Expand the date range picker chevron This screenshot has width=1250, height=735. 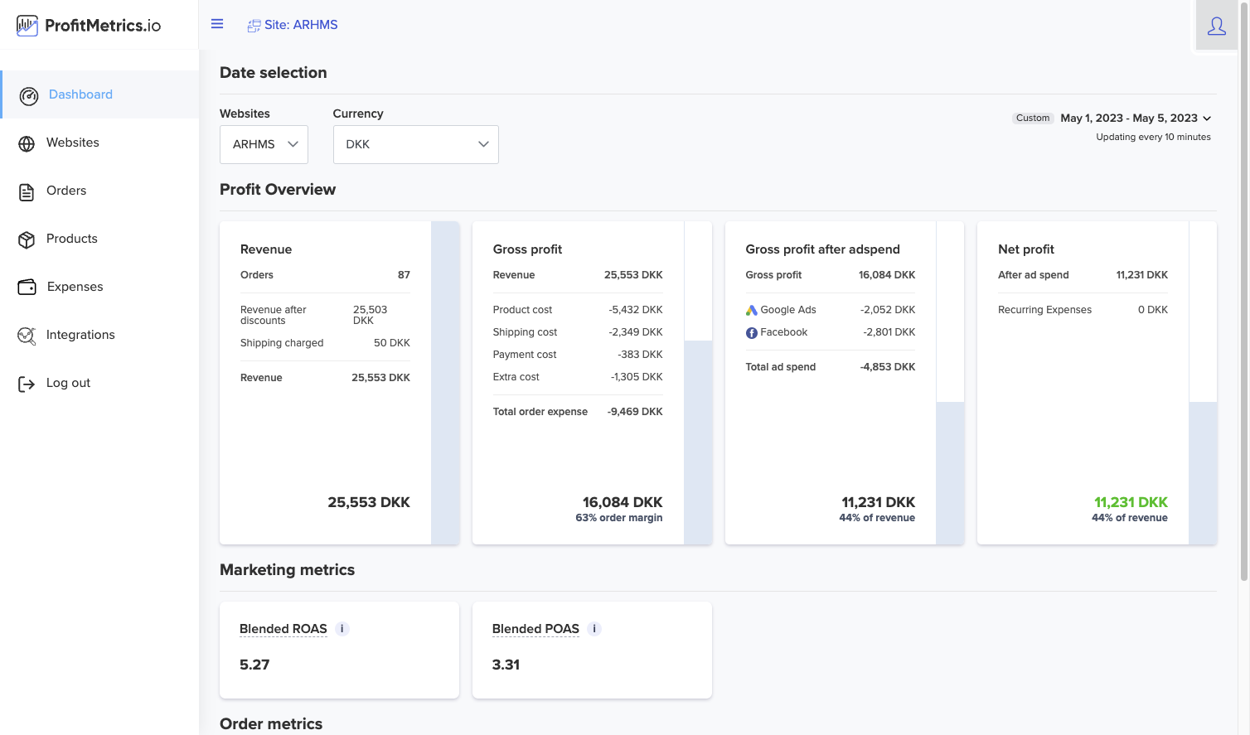[1207, 118]
